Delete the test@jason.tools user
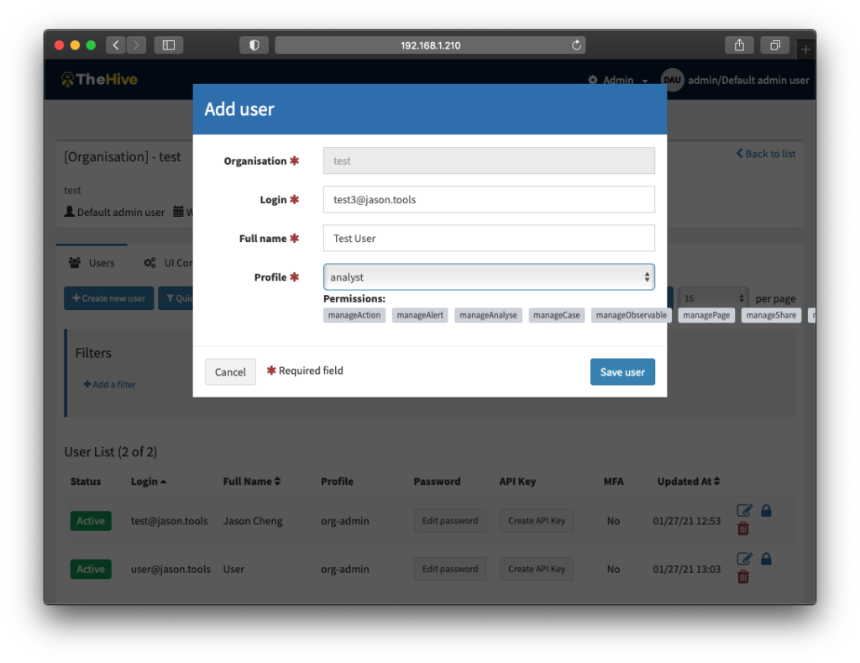Screen dimensions: 860x663 pos(743,529)
